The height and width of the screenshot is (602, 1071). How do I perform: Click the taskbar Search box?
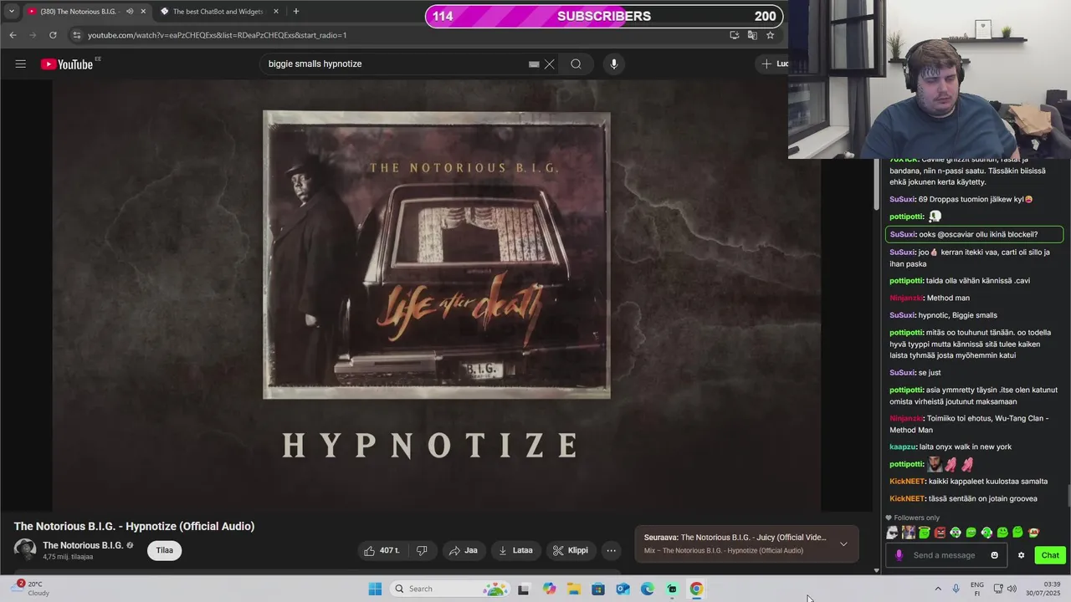click(x=450, y=589)
